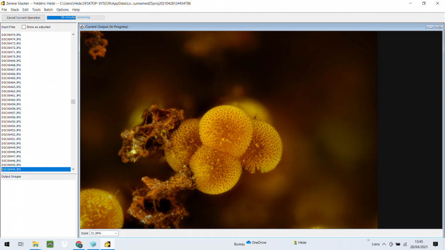Viewport: 445px width, 250px height.
Task: Minimize the Current Output inner window
Action: click(x=430, y=27)
